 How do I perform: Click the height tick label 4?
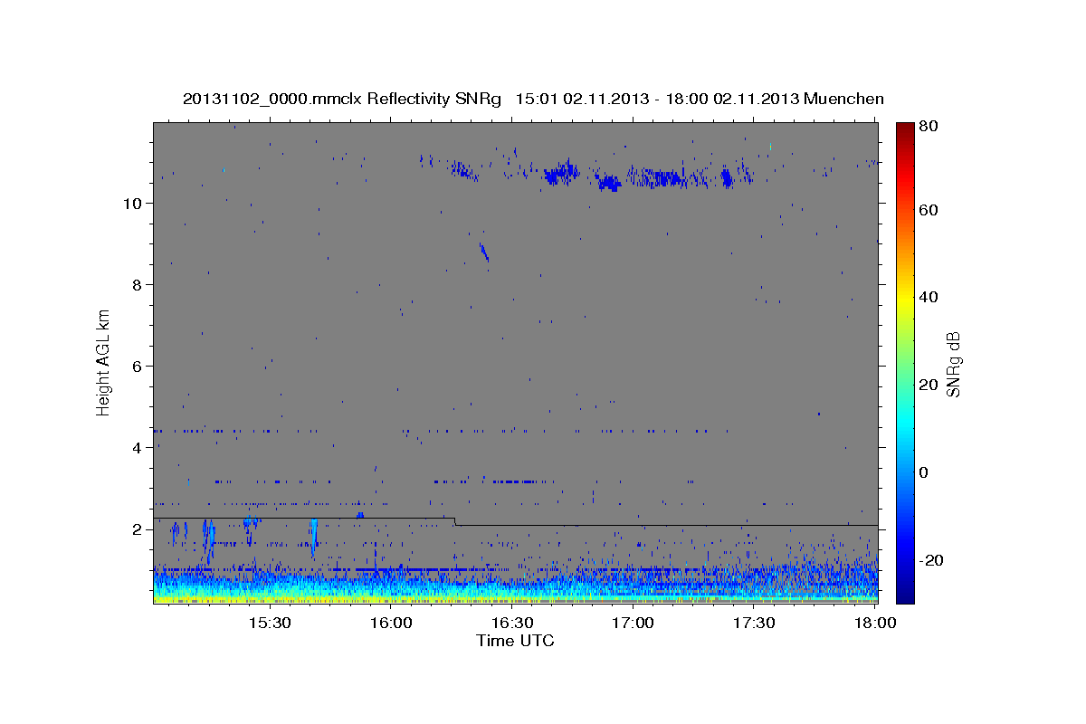coord(137,448)
